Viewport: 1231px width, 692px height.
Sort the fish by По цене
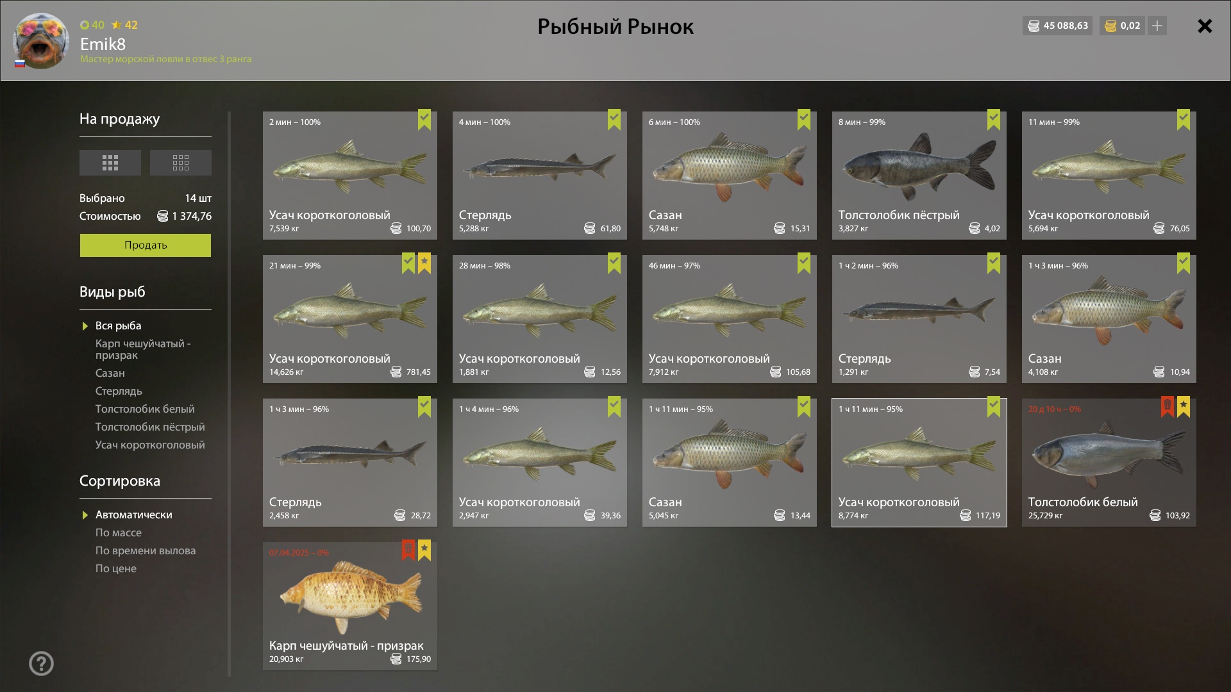click(116, 568)
